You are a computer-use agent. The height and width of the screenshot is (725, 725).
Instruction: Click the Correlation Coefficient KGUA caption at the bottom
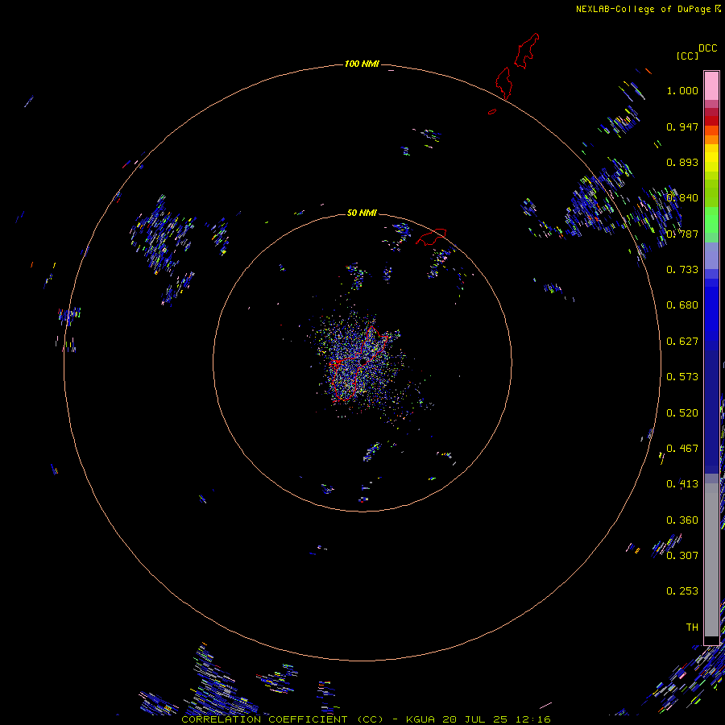[x=366, y=719]
